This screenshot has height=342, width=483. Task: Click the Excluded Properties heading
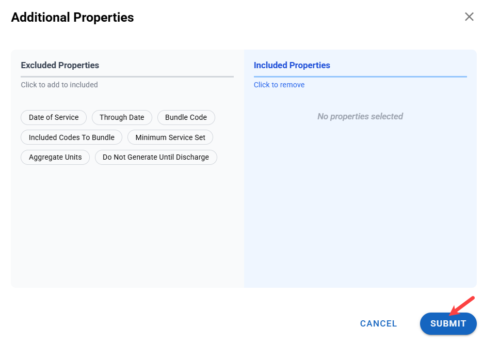click(60, 65)
